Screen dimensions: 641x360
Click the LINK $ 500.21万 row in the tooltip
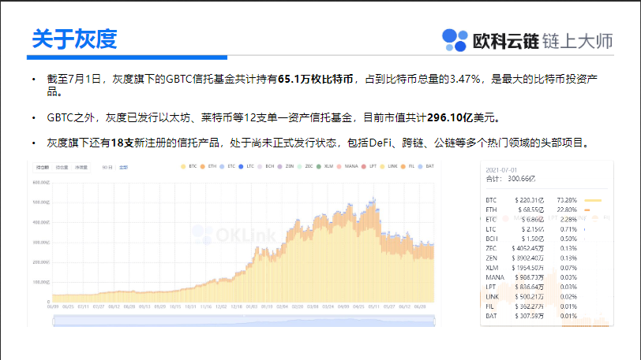531,297
